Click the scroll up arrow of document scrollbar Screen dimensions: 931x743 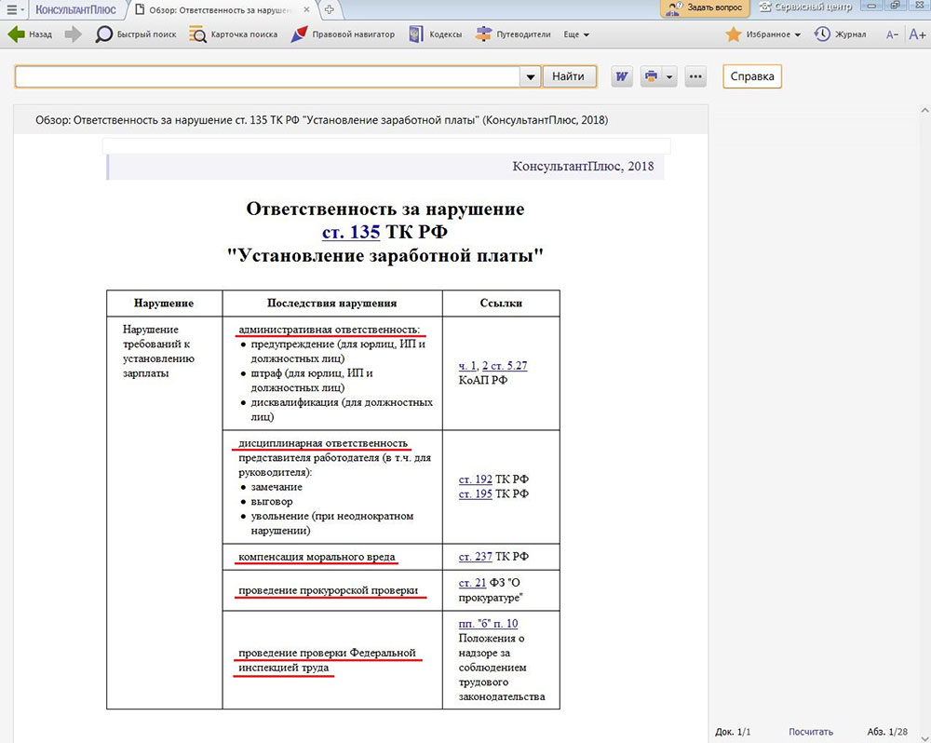(925, 110)
